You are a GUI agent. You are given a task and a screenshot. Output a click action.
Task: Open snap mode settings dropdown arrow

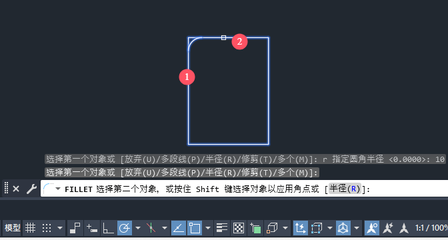click(60, 228)
